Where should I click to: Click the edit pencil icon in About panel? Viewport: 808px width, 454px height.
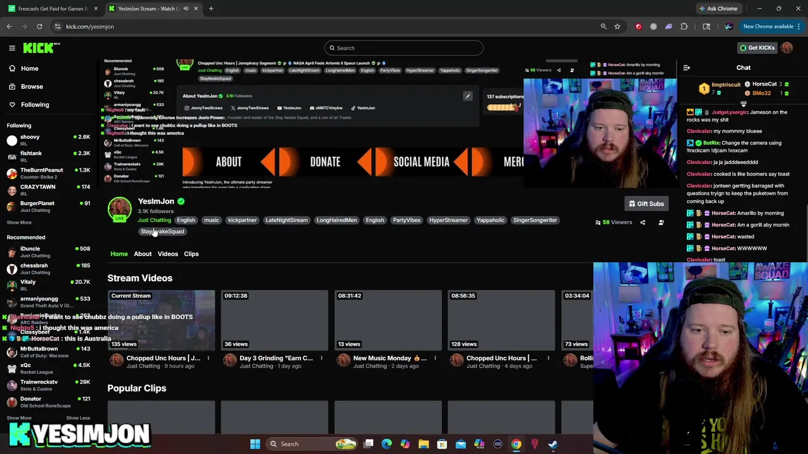(x=468, y=96)
